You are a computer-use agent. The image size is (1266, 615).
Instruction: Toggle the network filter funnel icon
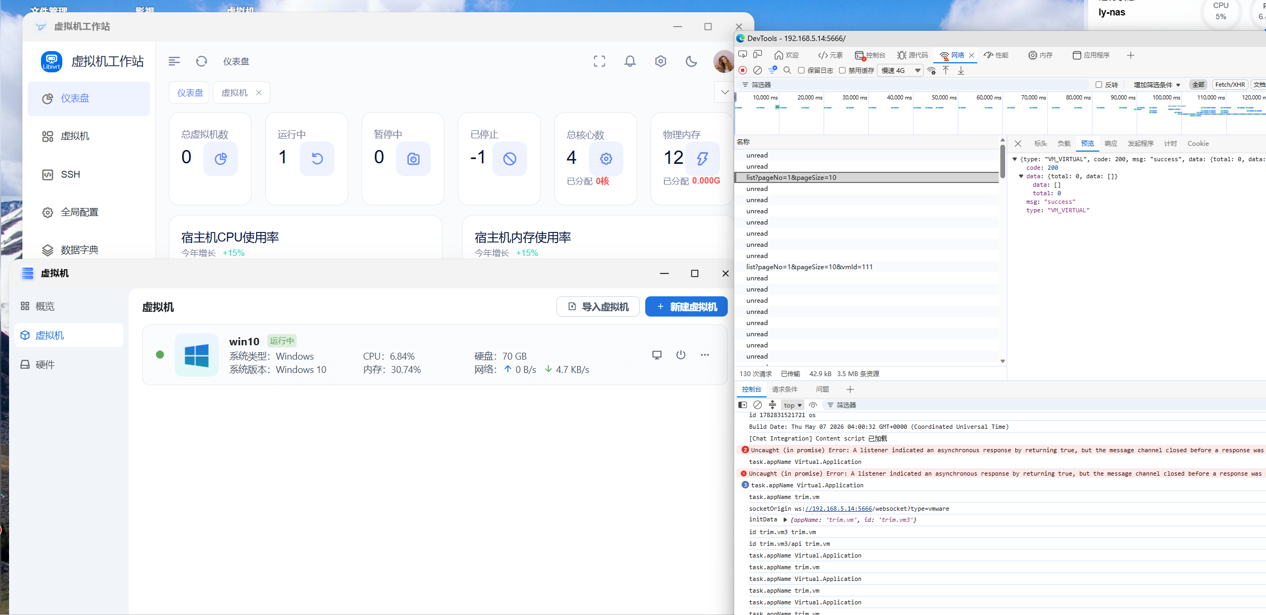[x=772, y=70]
